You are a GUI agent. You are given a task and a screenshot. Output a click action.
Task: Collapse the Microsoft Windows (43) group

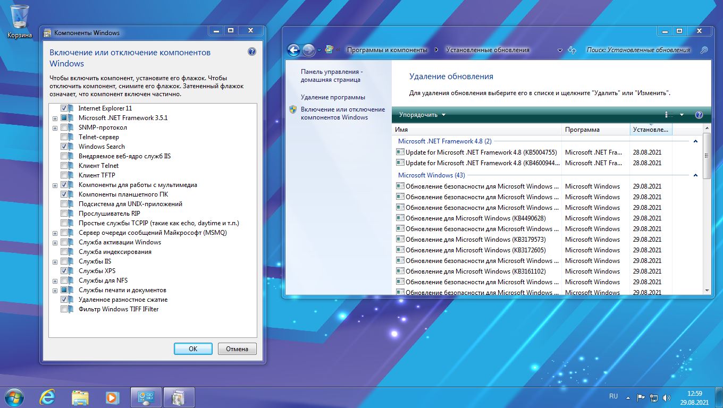point(695,175)
